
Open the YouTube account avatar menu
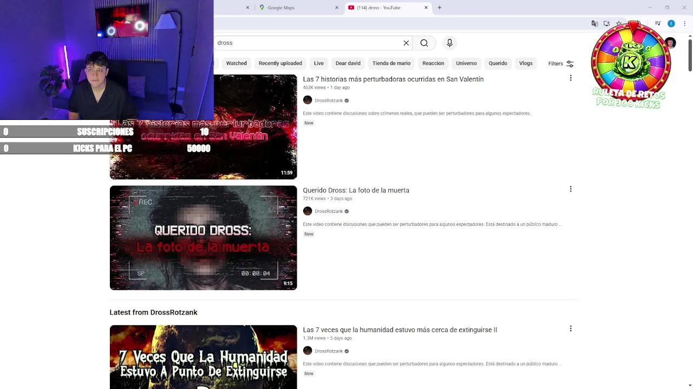pyautogui.click(x=670, y=43)
